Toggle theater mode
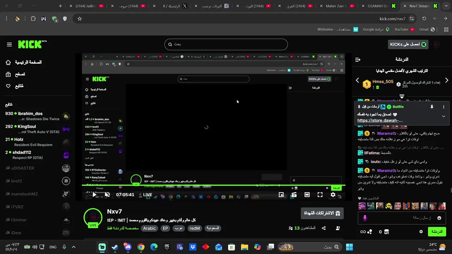Image resolution: width=452 pixels, height=254 pixels. pyautogui.click(x=307, y=194)
